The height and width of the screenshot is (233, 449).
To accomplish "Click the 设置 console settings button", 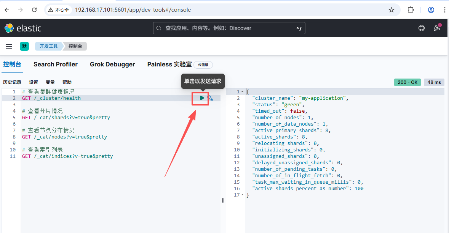I will 34,82.
